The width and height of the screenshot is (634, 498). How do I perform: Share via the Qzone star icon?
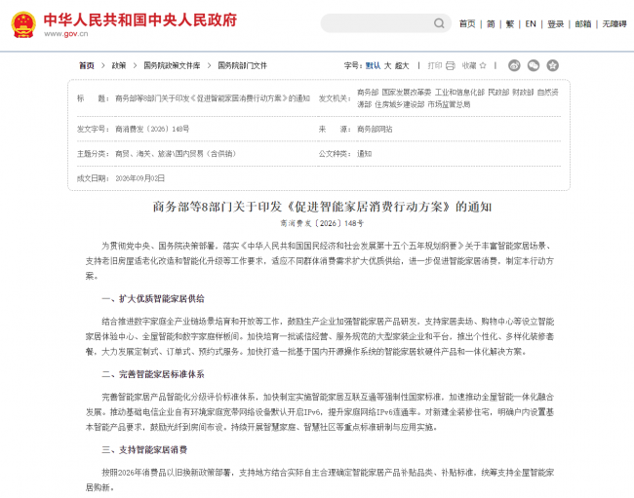point(552,65)
